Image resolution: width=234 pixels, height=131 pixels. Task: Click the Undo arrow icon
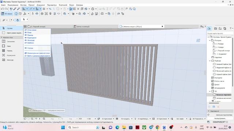pyautogui.click(x=3, y=9)
